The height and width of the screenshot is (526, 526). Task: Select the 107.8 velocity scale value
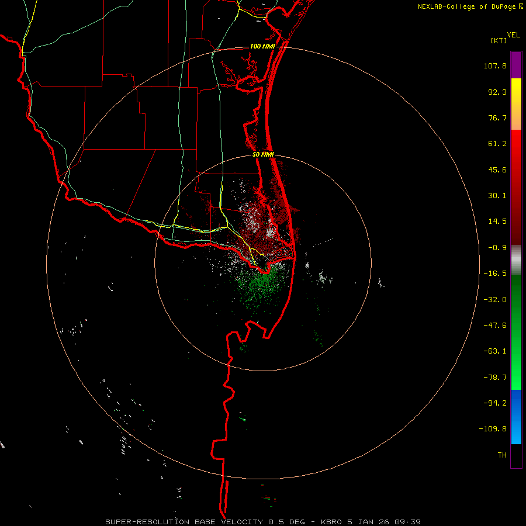pyautogui.click(x=495, y=65)
